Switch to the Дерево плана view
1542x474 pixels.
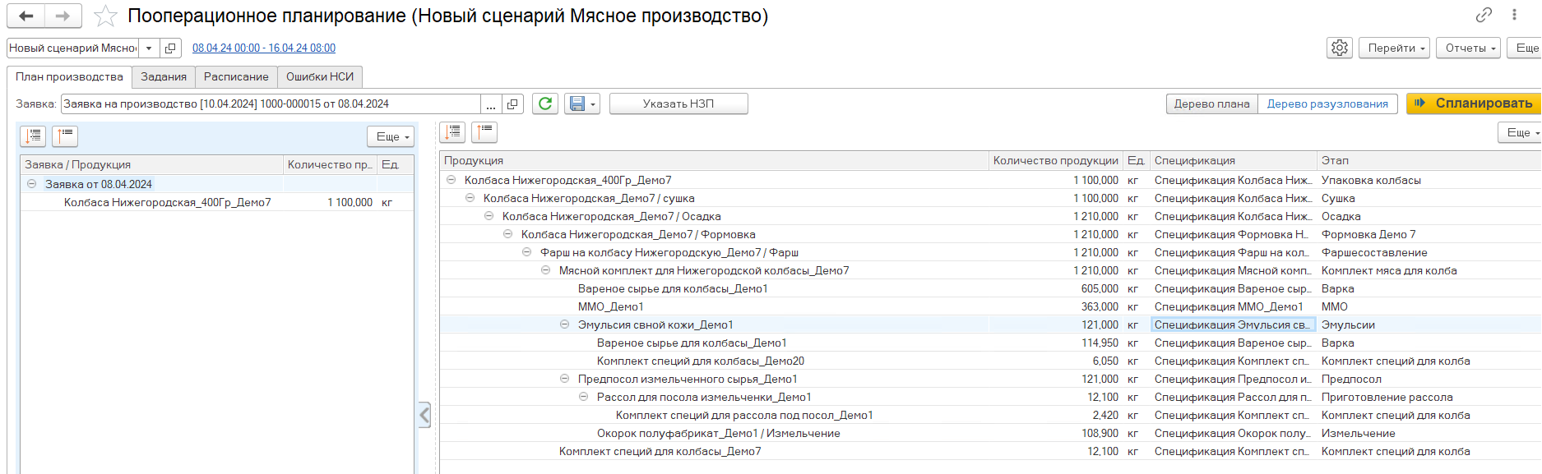(x=1211, y=104)
